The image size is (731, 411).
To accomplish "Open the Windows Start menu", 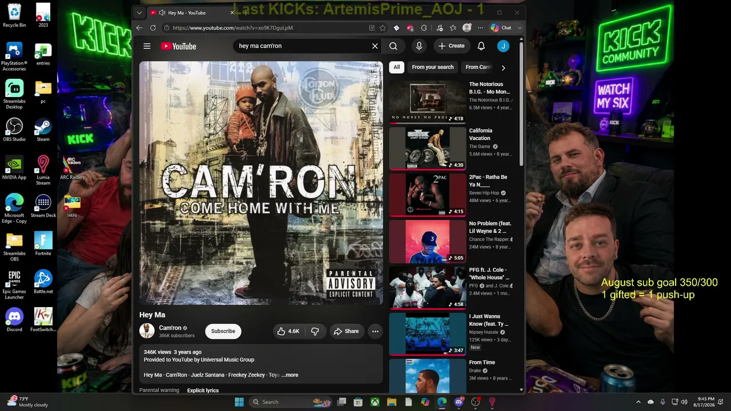I will click(x=239, y=402).
